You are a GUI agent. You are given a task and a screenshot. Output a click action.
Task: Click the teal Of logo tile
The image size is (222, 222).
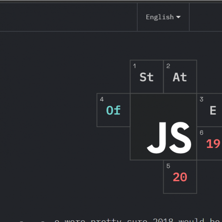[113, 110]
